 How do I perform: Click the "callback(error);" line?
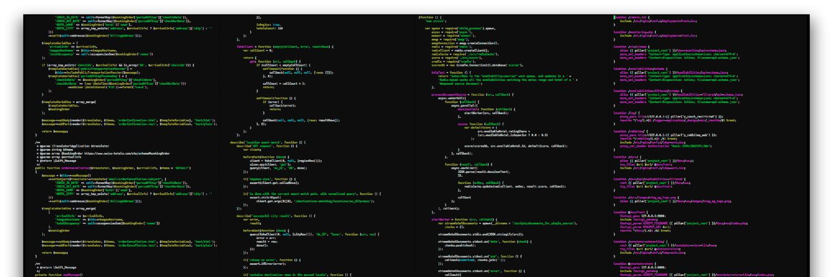282,105
